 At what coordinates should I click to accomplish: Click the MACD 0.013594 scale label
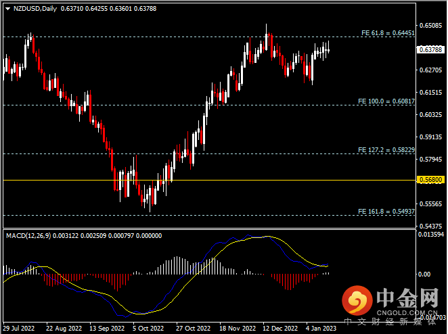click(x=432, y=235)
